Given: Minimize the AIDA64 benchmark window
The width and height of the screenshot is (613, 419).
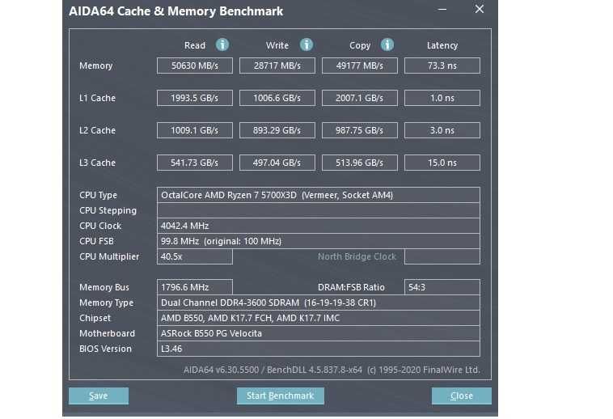Looking at the screenshot, I should point(442,10).
